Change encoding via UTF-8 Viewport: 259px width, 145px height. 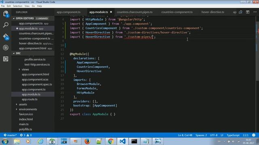point(214,135)
